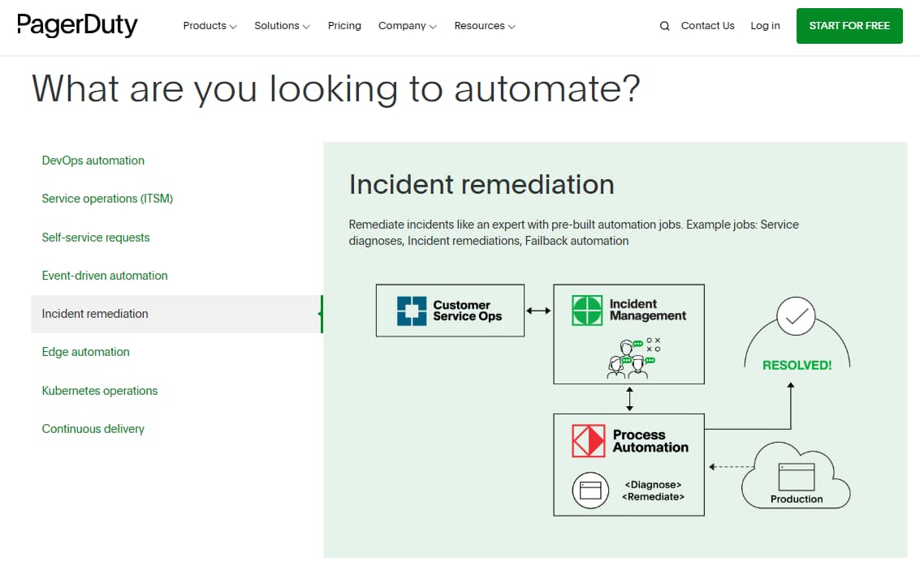Click the PagerDuty logo
The height and width of the screenshot is (570, 920).
[x=77, y=25]
